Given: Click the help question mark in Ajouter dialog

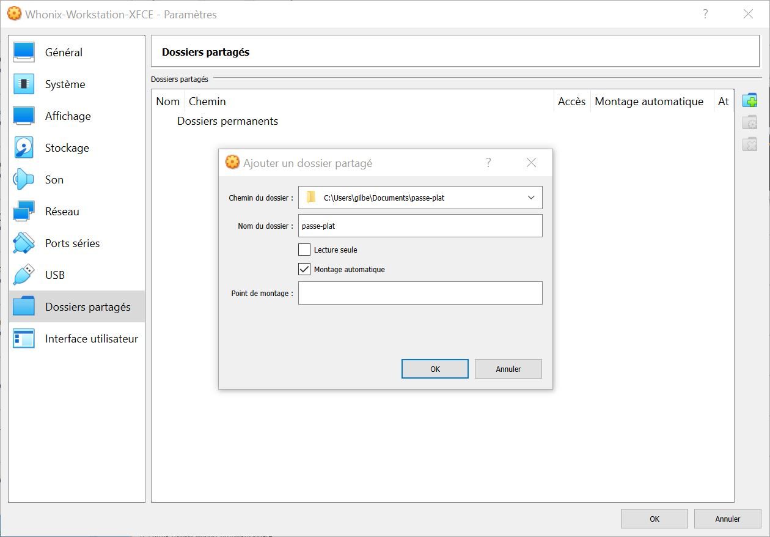Looking at the screenshot, I should point(488,163).
